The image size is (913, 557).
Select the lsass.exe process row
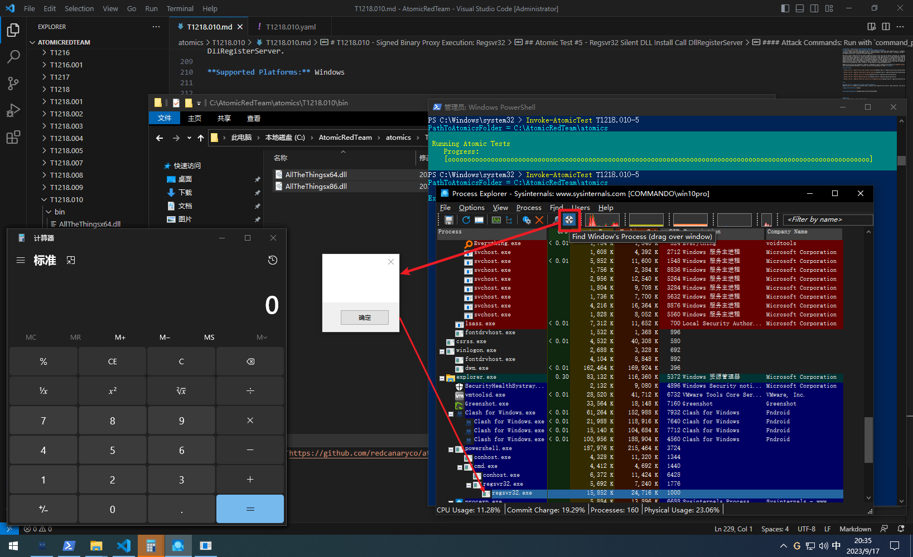640,324
